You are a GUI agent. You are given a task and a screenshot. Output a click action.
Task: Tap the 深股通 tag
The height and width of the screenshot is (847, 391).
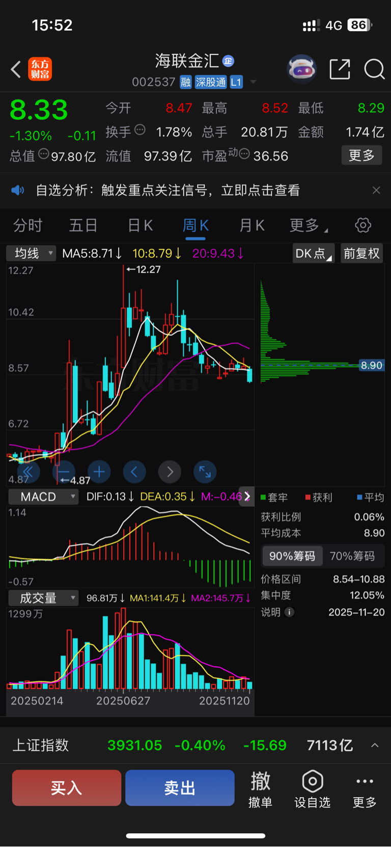click(211, 82)
